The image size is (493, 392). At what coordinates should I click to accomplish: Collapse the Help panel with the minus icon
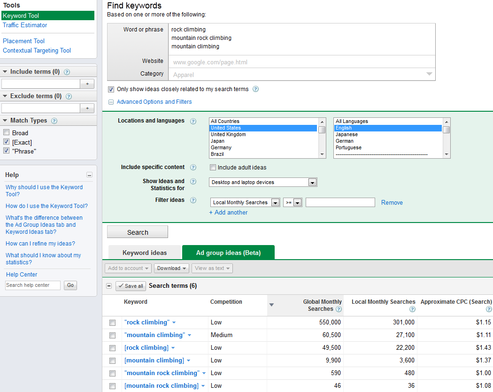tap(89, 174)
